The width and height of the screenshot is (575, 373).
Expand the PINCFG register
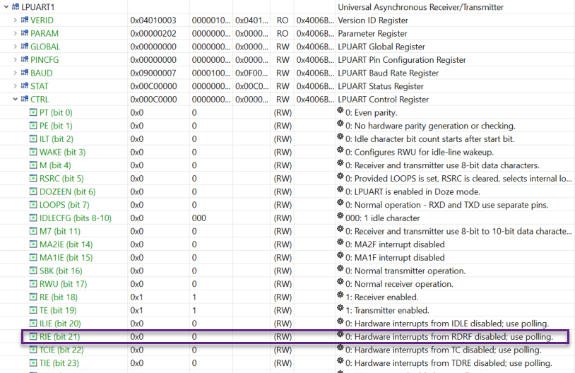[x=15, y=60]
